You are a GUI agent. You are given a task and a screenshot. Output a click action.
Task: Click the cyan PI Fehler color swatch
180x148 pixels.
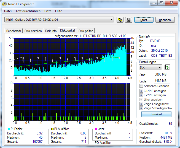click(x=9, y=129)
